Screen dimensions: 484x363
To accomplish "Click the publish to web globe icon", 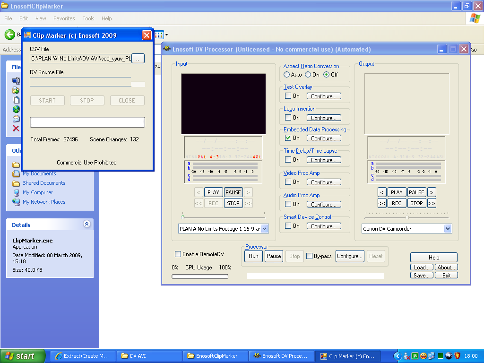I will 16,109.
